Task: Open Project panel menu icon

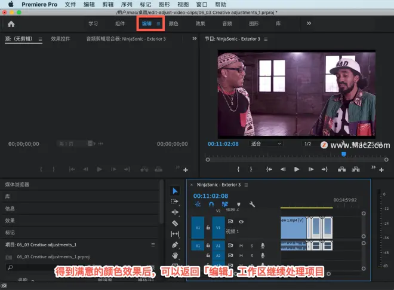Action: point(153,245)
